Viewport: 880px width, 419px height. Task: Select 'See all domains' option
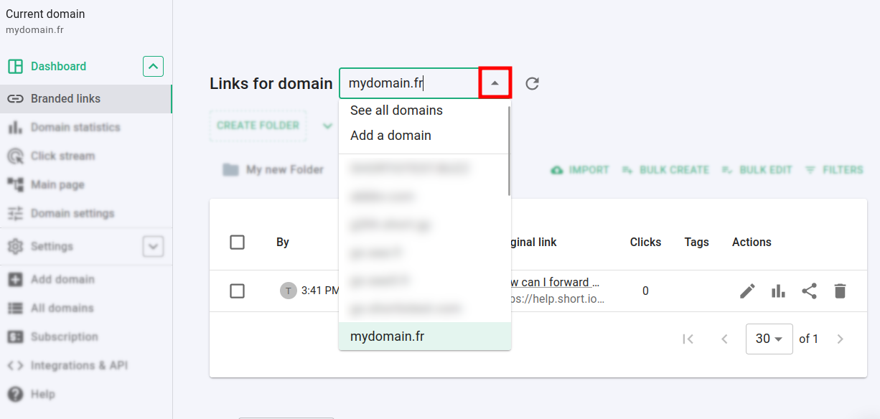click(x=396, y=110)
